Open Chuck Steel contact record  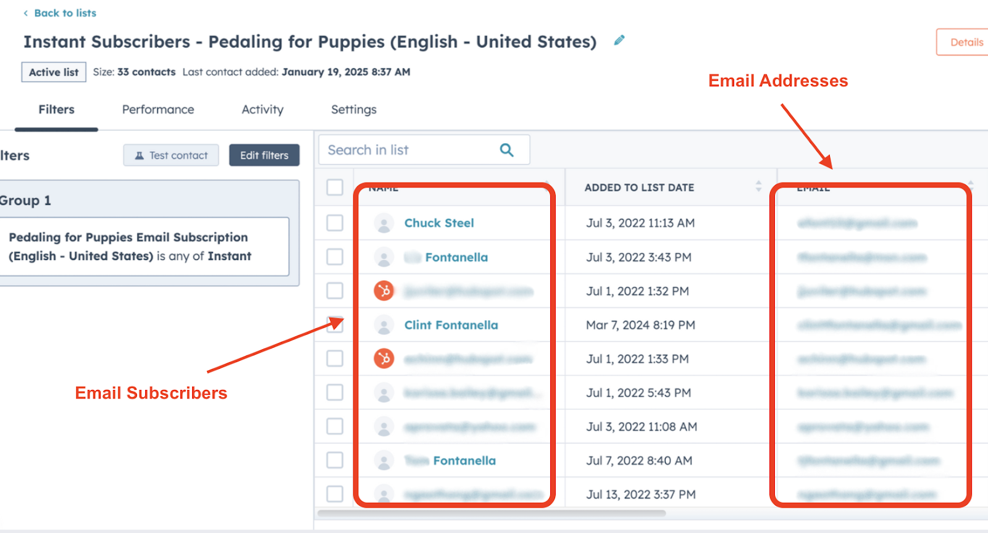439,223
